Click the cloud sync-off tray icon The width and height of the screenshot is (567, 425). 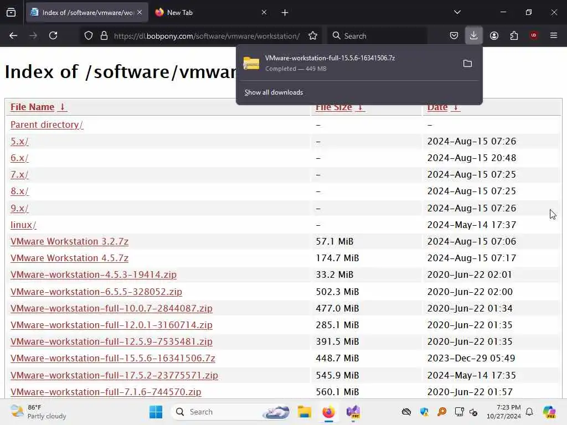(406, 412)
